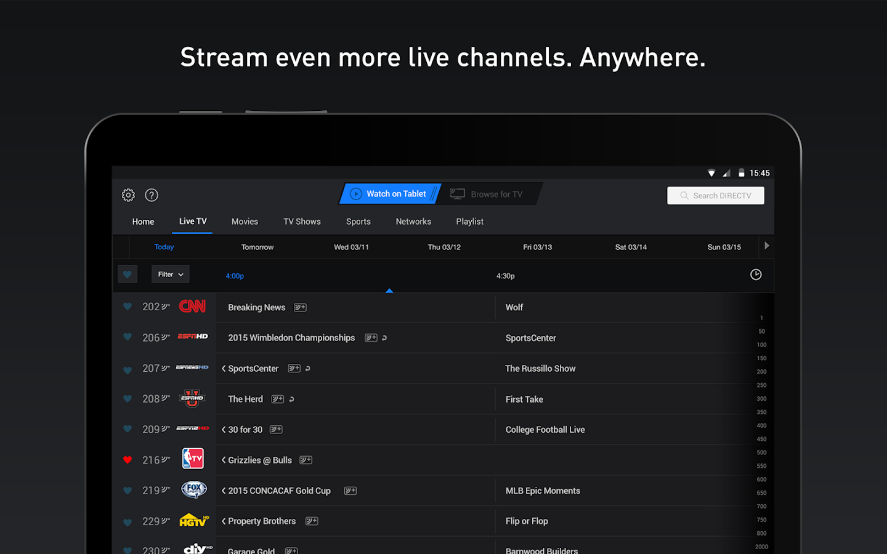Click the repeat icon next to The Herd
Viewport: 887px width, 554px height.
pos(291,399)
